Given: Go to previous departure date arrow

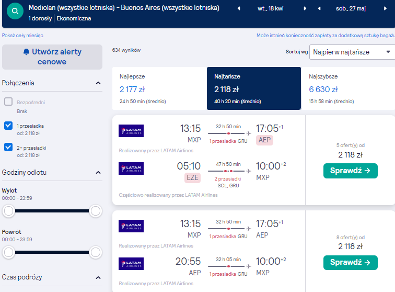Looking at the screenshot, I should click(239, 8).
